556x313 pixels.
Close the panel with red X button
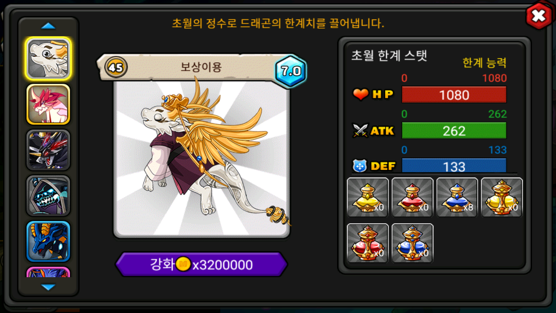pos(539,16)
